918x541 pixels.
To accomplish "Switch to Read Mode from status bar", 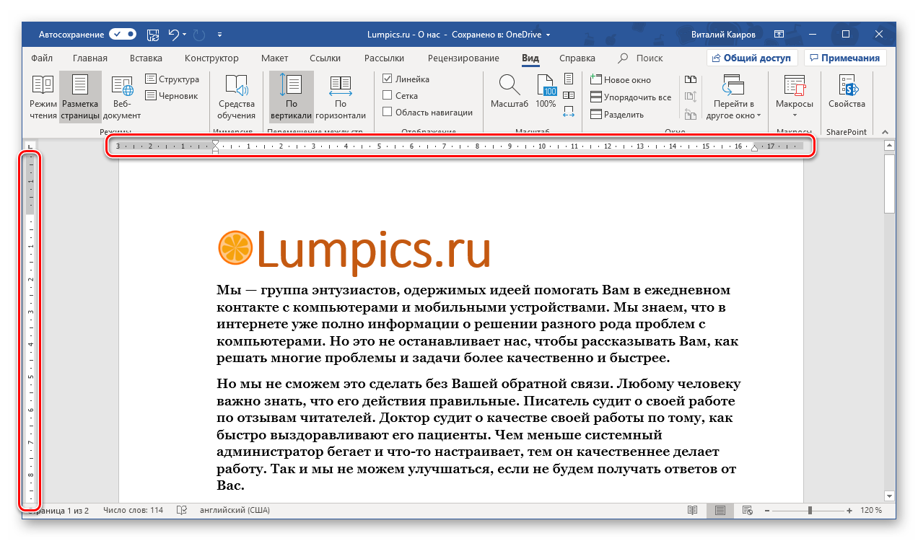I will (693, 510).
